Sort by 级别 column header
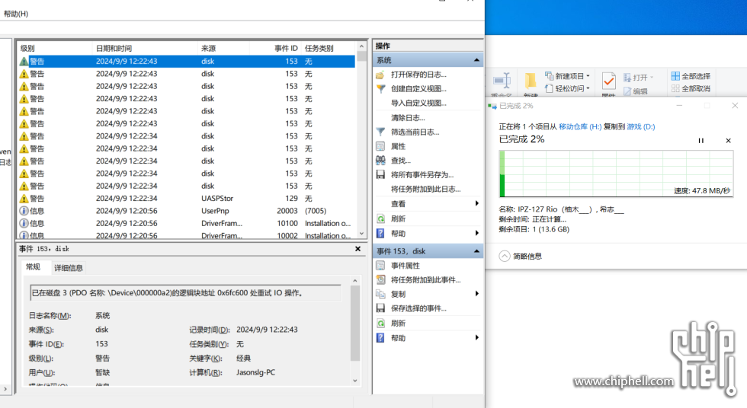747x408 pixels. [55, 49]
